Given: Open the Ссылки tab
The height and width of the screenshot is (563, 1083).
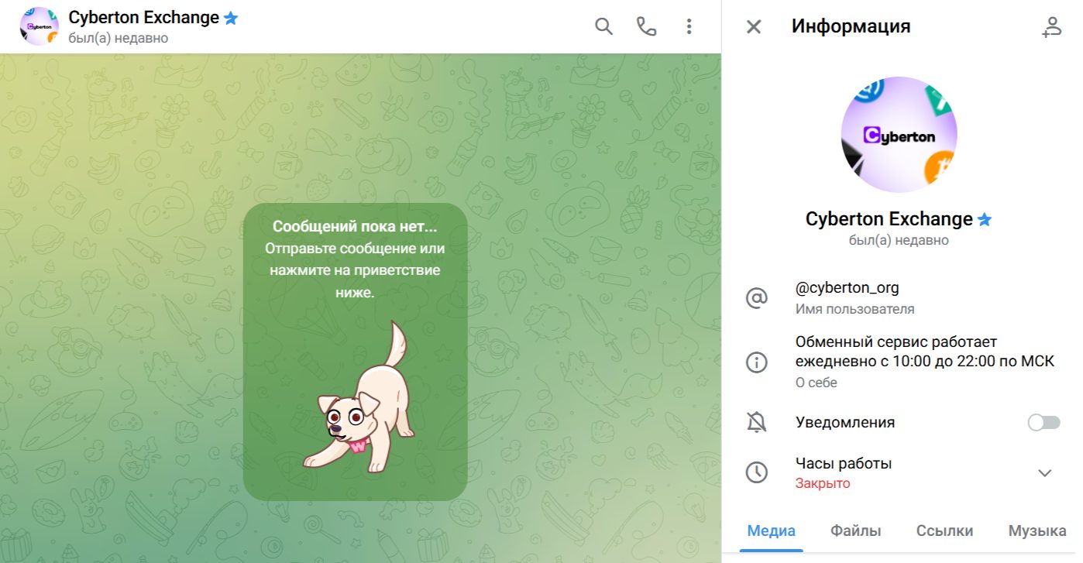Looking at the screenshot, I should (944, 531).
